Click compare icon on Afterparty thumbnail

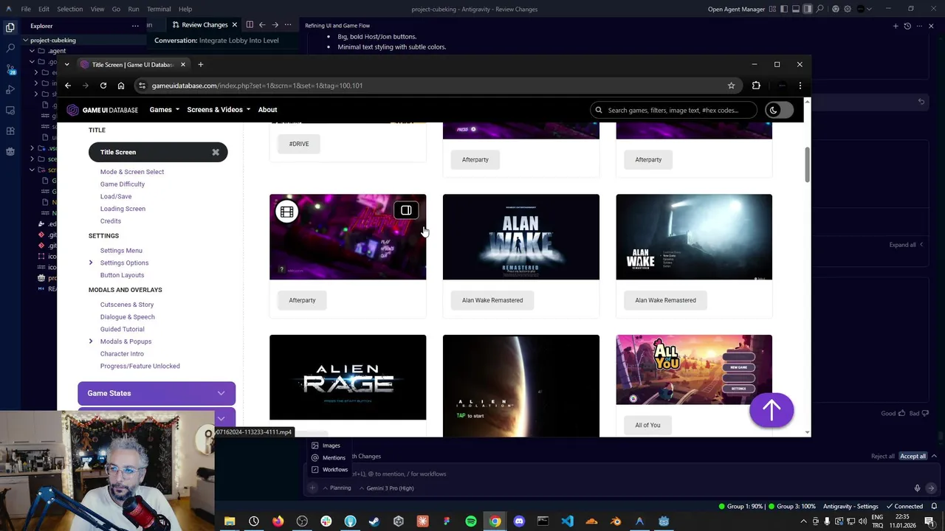click(406, 211)
